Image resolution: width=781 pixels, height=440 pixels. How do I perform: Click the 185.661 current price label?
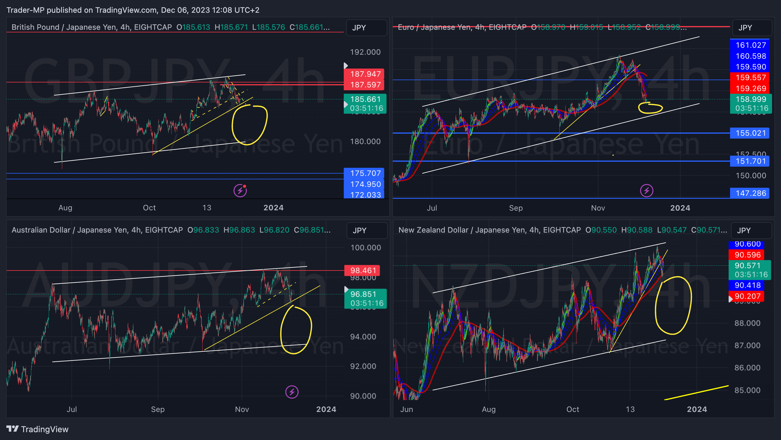click(365, 104)
